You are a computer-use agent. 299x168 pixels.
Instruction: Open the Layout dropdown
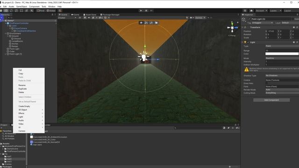point(291,11)
